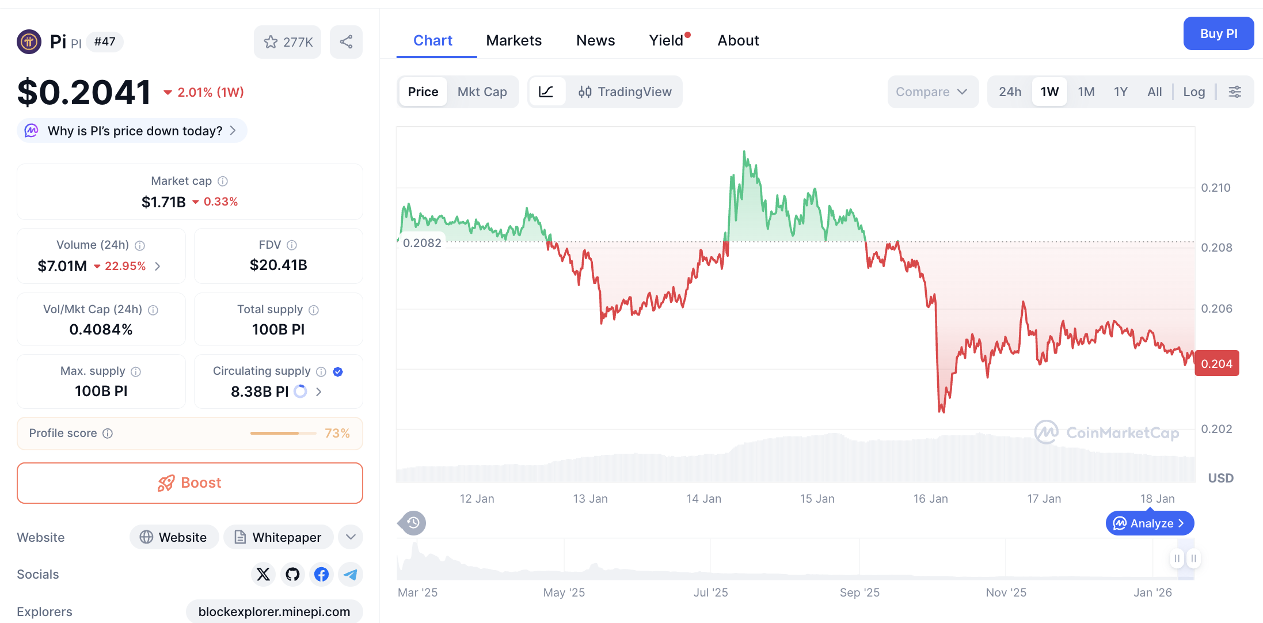Pause the live chart updates
The image size is (1263, 623).
click(1177, 559)
